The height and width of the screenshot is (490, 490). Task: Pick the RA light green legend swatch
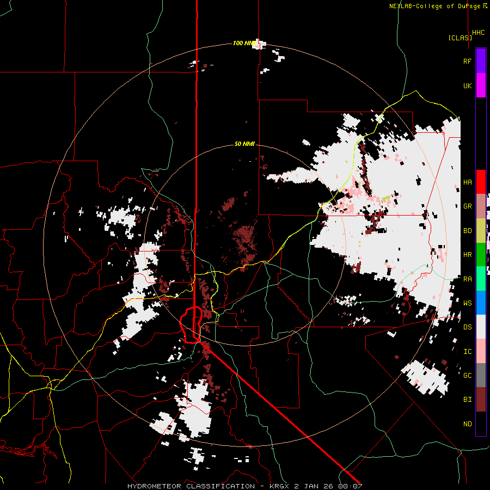[481, 279]
